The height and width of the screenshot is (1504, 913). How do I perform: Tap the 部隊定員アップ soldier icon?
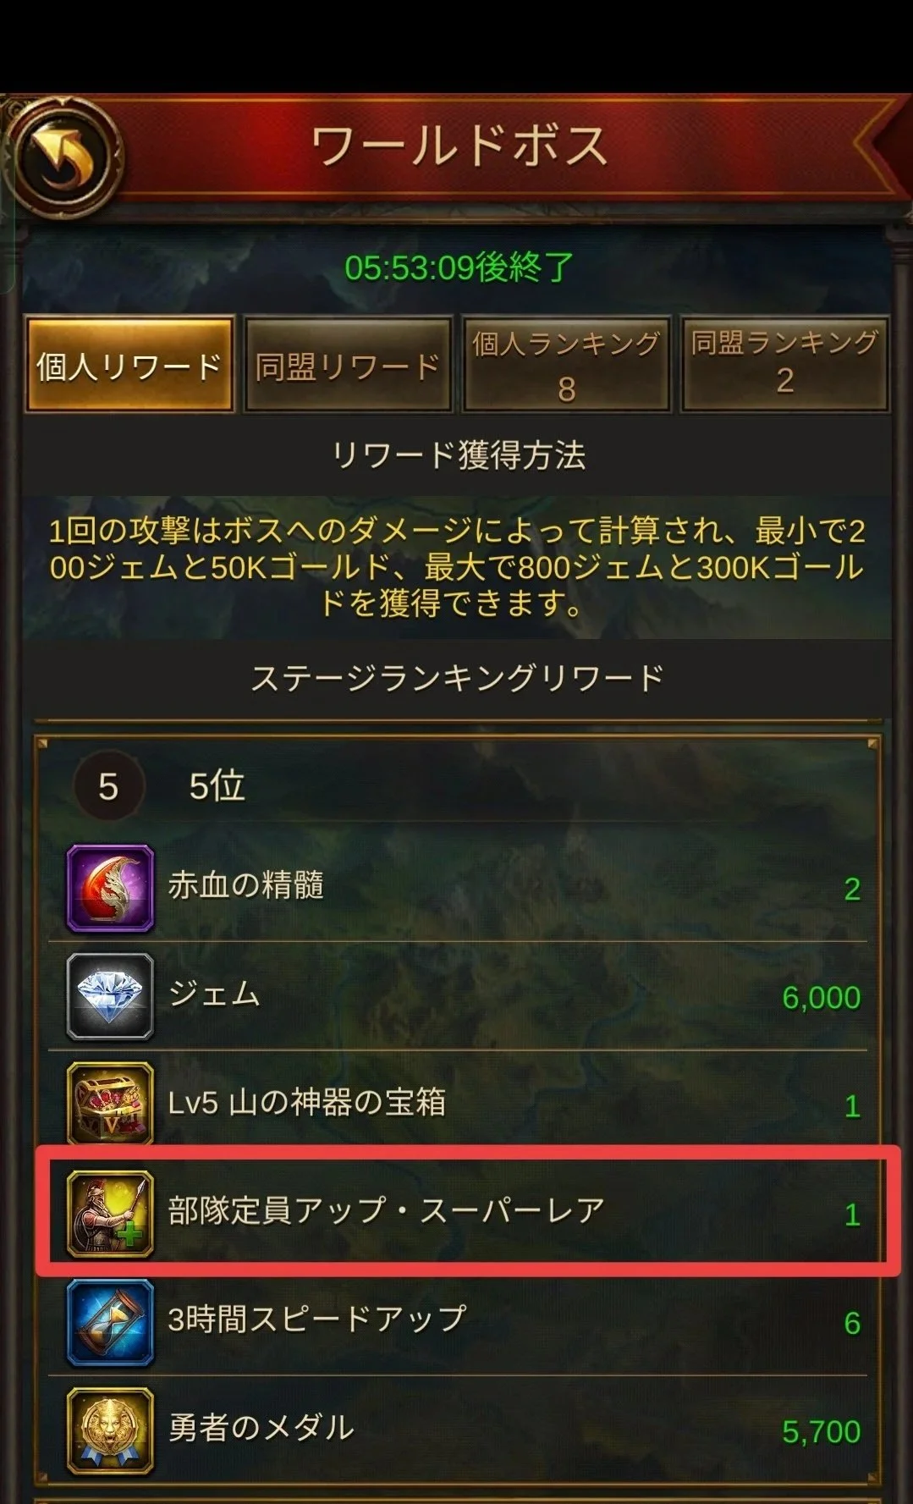[110, 1213]
